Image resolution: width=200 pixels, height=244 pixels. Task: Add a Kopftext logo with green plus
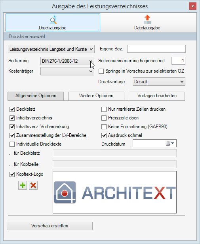(x=23, y=185)
